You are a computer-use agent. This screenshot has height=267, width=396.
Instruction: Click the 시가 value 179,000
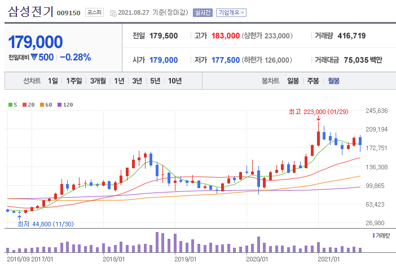click(x=164, y=60)
